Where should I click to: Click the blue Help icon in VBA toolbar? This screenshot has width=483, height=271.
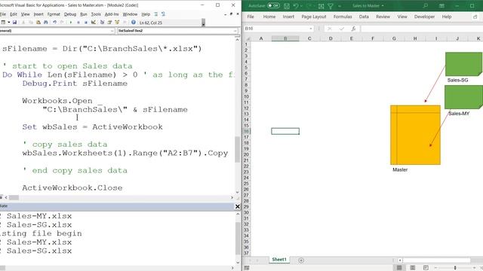point(134,22)
